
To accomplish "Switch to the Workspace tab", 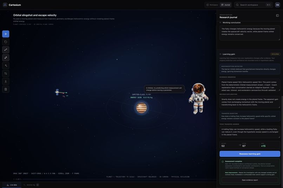I will click(212, 5).
